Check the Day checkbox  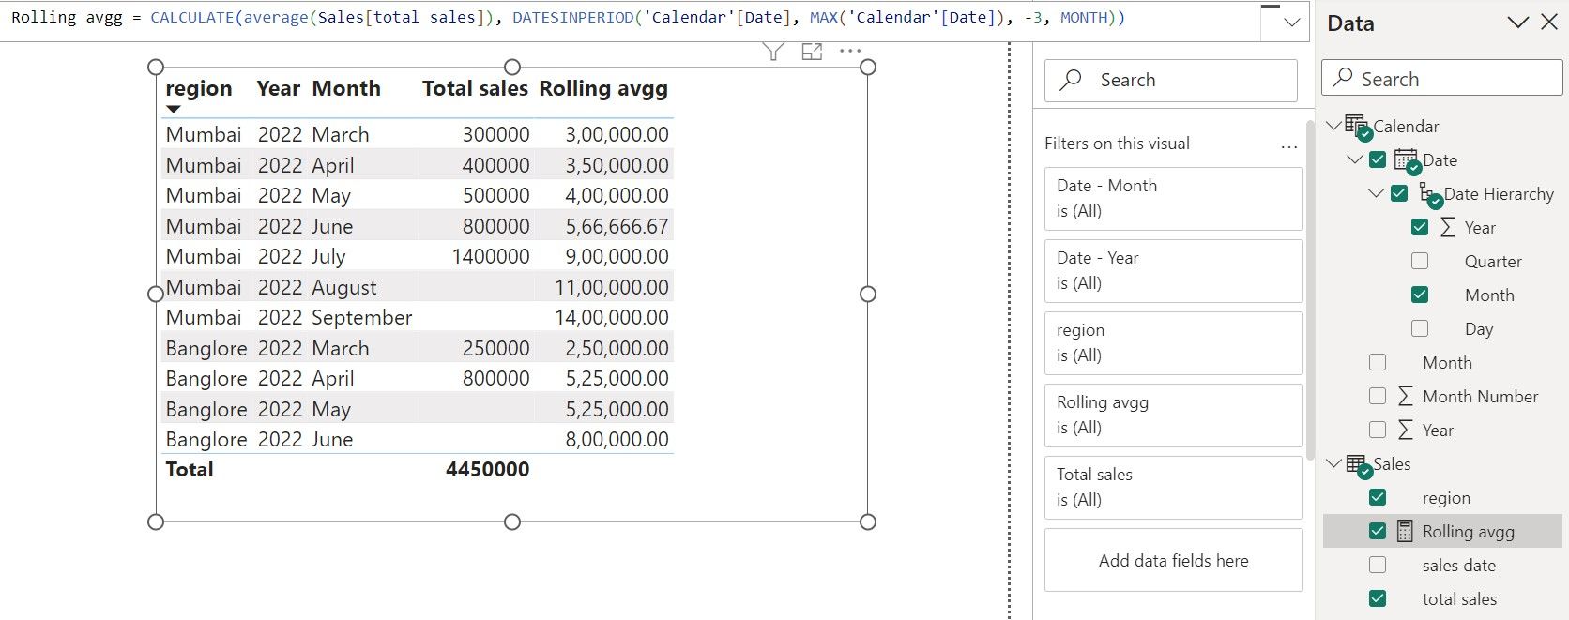[1420, 329]
